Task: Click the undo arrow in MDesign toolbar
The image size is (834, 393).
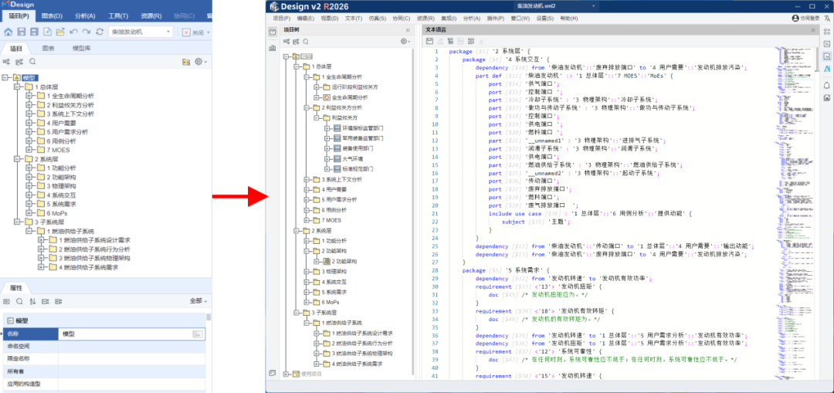Action: pos(74,32)
